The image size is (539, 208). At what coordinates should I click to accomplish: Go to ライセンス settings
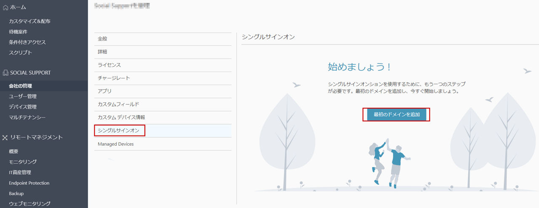coord(163,65)
